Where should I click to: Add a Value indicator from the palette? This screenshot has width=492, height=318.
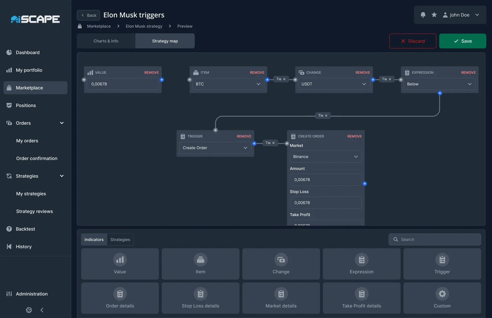pos(120,264)
